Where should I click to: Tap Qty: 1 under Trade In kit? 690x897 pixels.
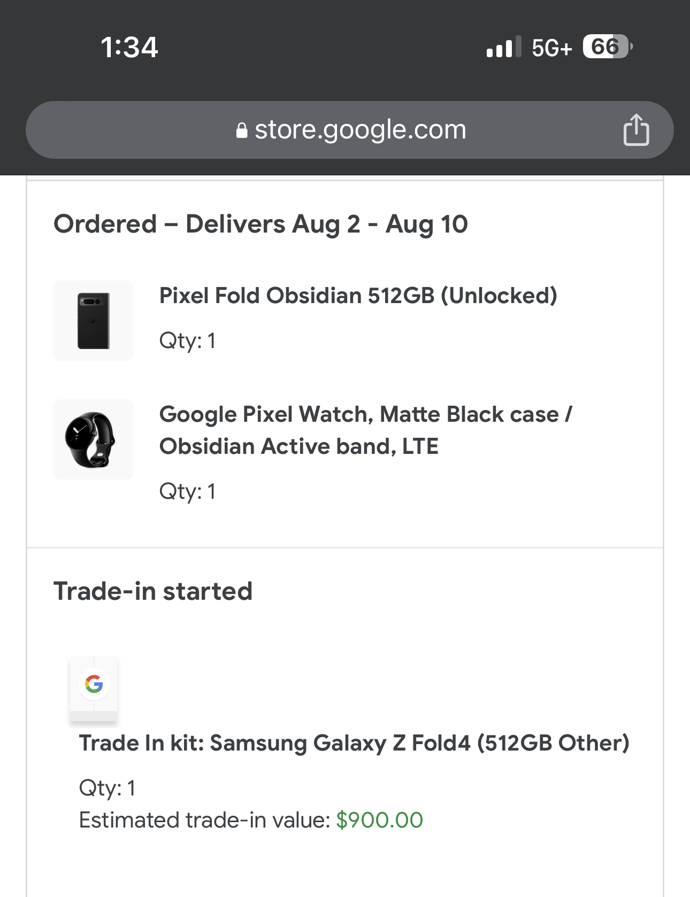(x=108, y=788)
